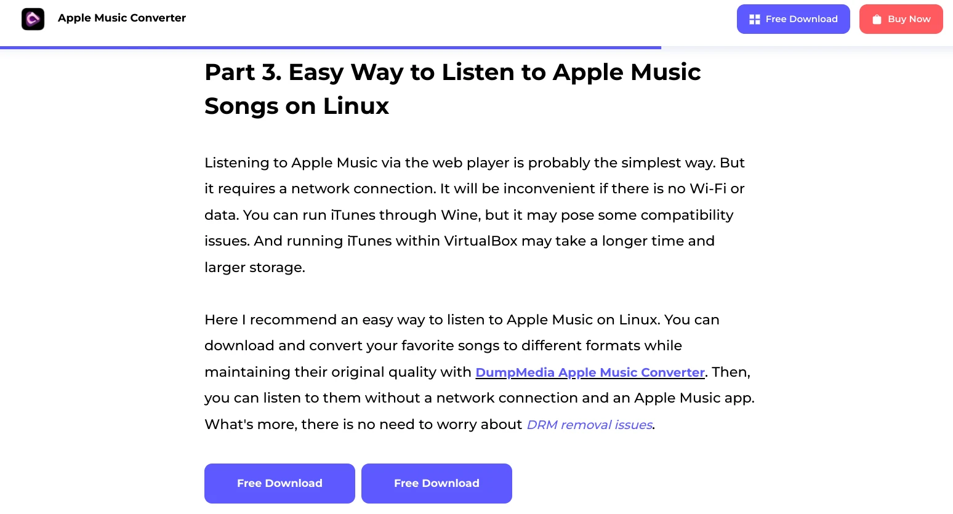Open the DumpMedia Apple Music Converter link
953x514 pixels.
(x=590, y=372)
